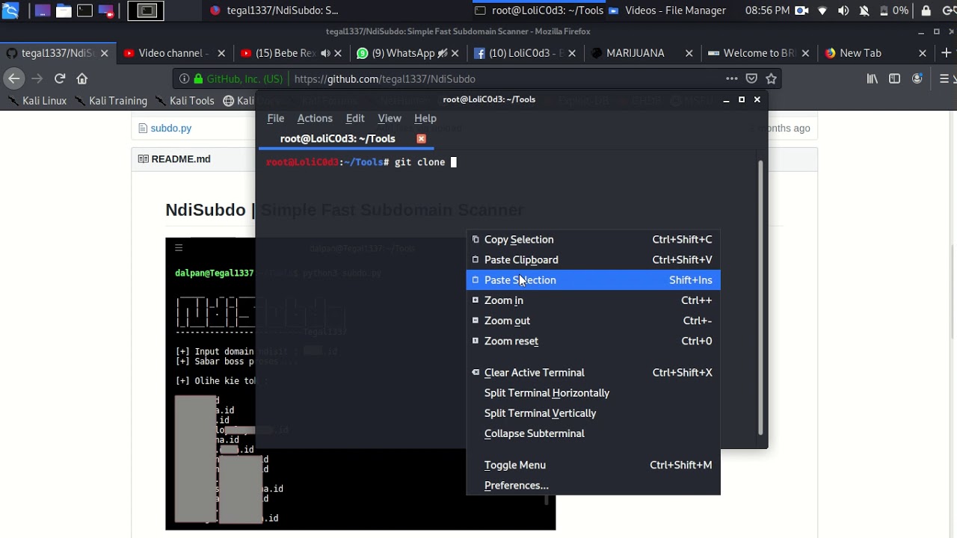Reload the GitHub page
957x538 pixels.
pos(60,78)
